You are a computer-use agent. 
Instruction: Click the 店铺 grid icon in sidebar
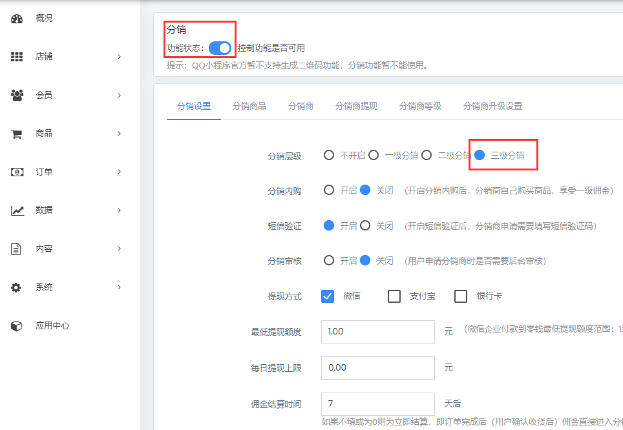(x=17, y=57)
